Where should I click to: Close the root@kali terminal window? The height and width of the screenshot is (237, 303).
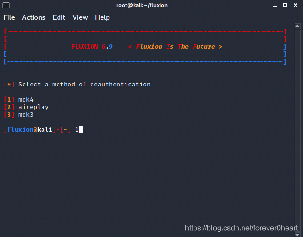(295, 5)
